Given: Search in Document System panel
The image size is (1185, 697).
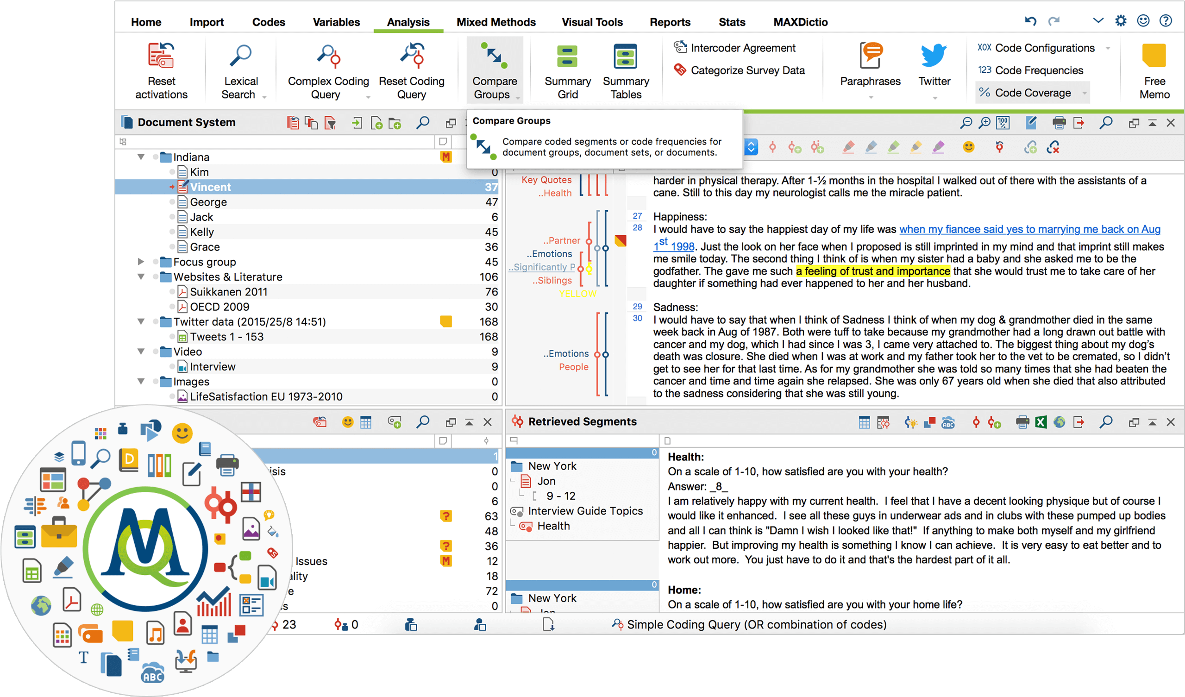Looking at the screenshot, I should click(423, 123).
